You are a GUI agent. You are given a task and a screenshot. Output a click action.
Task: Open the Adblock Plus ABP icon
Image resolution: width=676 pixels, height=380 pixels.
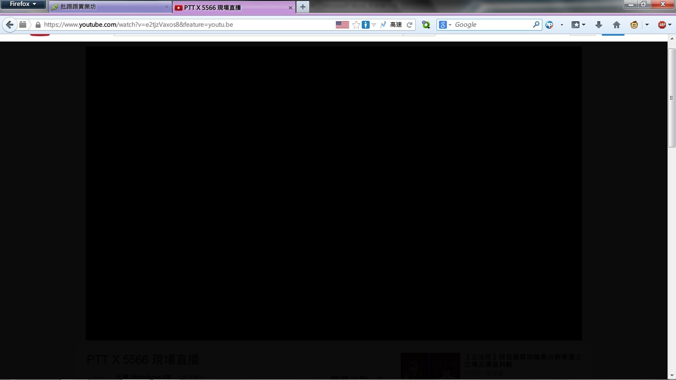[x=662, y=25]
